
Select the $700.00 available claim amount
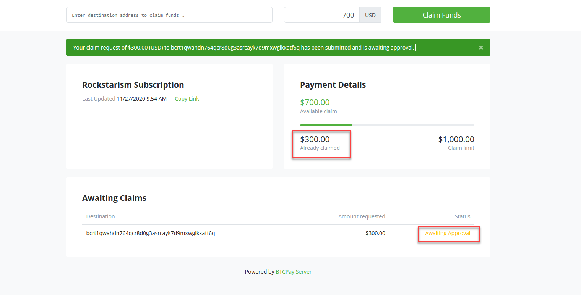(x=315, y=102)
